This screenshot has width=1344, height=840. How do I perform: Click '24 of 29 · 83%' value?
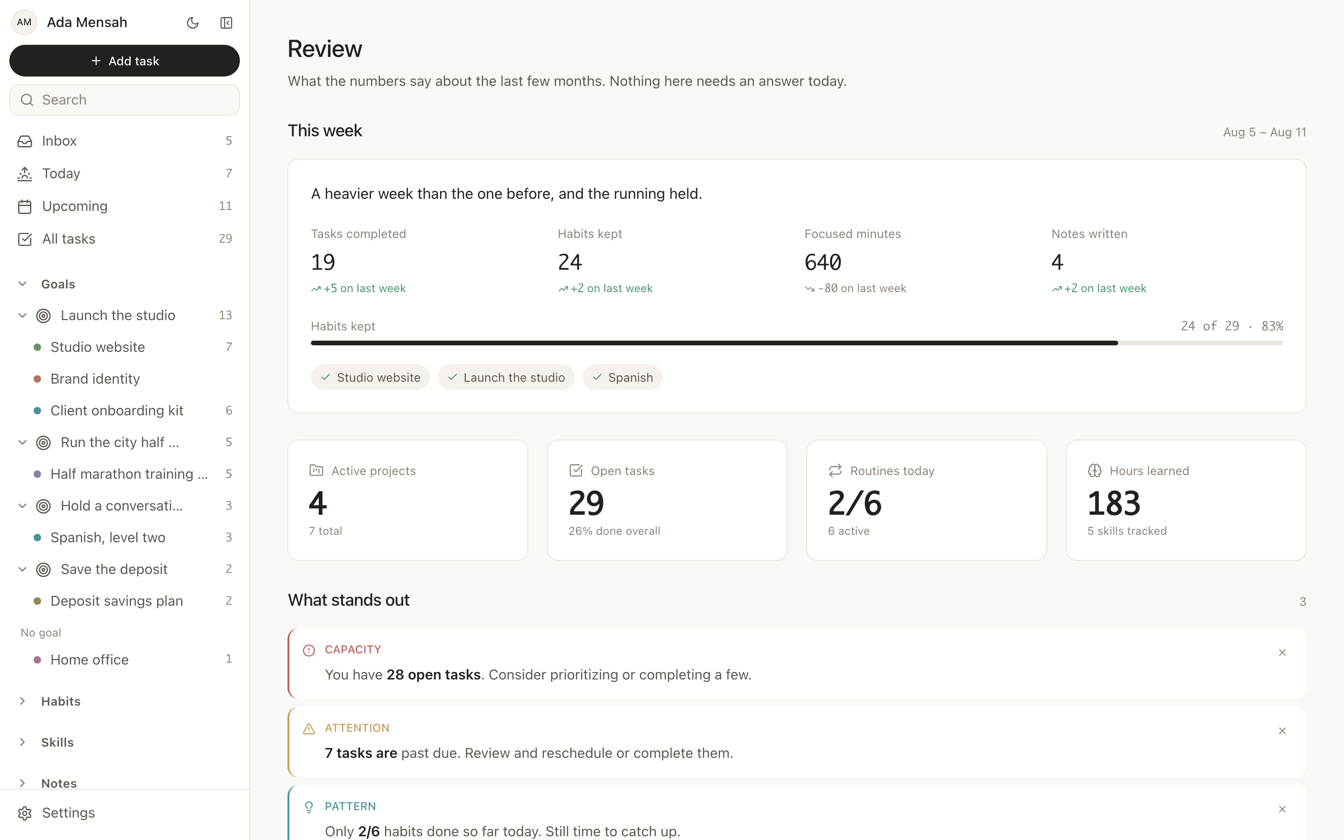(1232, 326)
